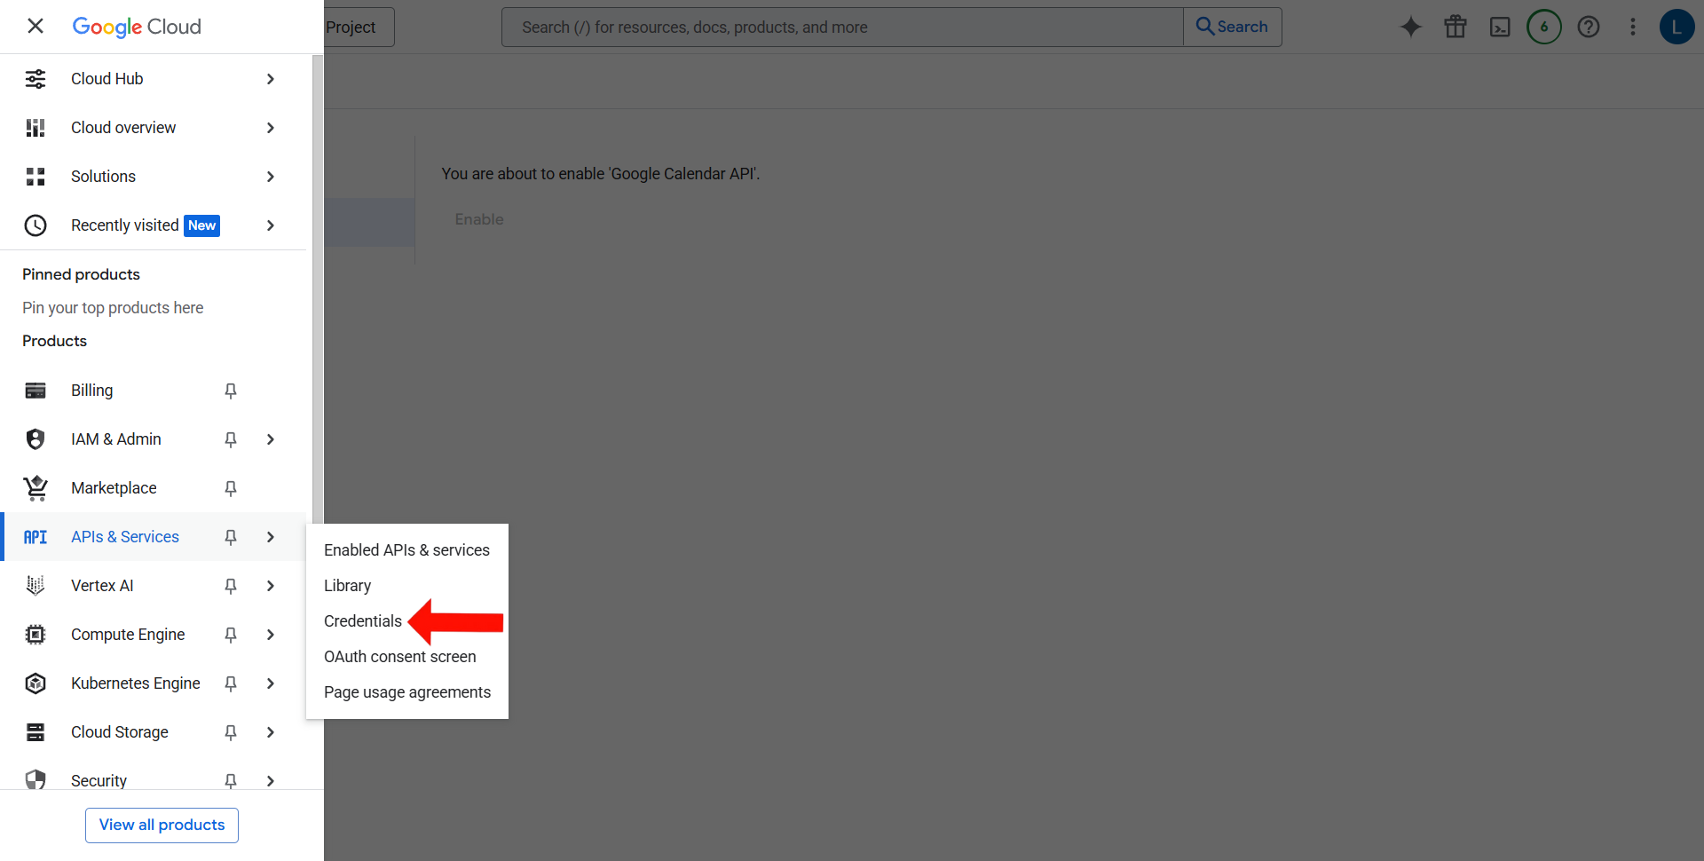Image resolution: width=1704 pixels, height=861 pixels.
Task: Pin the Marketplace product
Action: tap(231, 488)
